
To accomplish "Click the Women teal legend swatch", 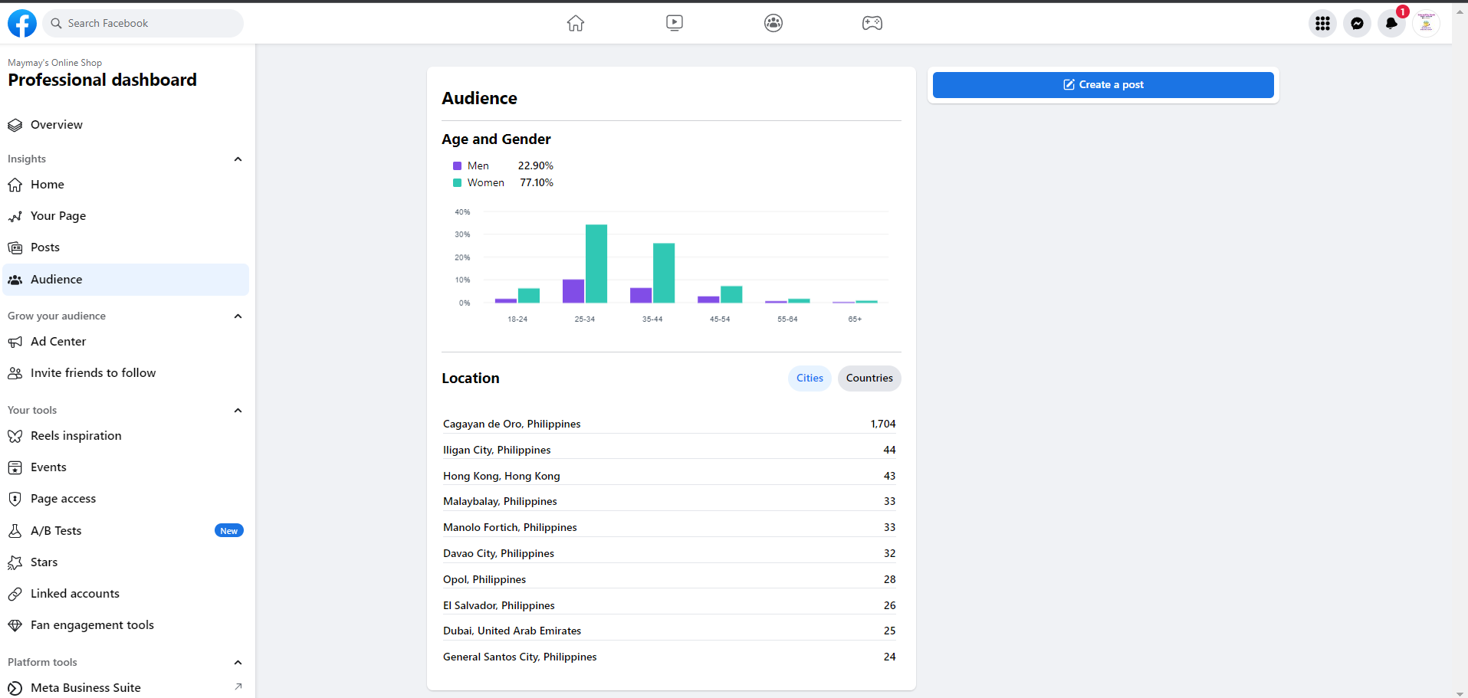I will click(x=458, y=183).
